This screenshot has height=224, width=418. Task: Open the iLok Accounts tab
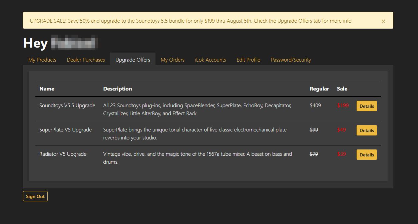(211, 60)
